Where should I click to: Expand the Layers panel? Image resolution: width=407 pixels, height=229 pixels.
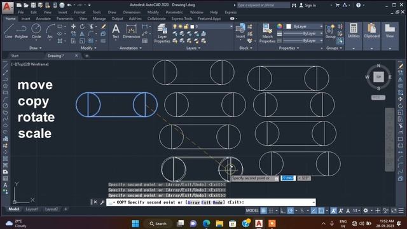click(x=193, y=48)
